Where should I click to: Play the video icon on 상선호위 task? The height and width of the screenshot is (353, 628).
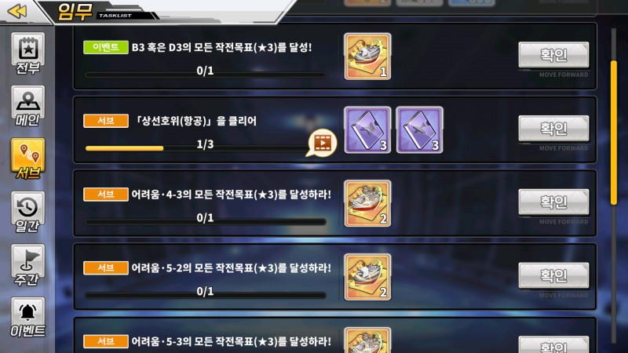click(x=322, y=143)
